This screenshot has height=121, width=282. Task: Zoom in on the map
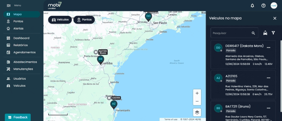point(197,93)
